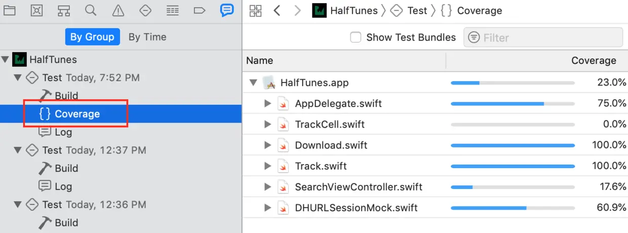This screenshot has height=233, width=628.
Task: Switch to the Symbol navigator icon
Action: (64, 10)
